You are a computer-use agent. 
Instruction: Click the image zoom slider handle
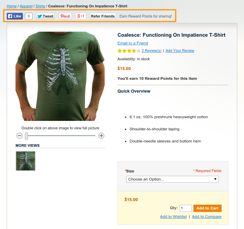(27, 136)
